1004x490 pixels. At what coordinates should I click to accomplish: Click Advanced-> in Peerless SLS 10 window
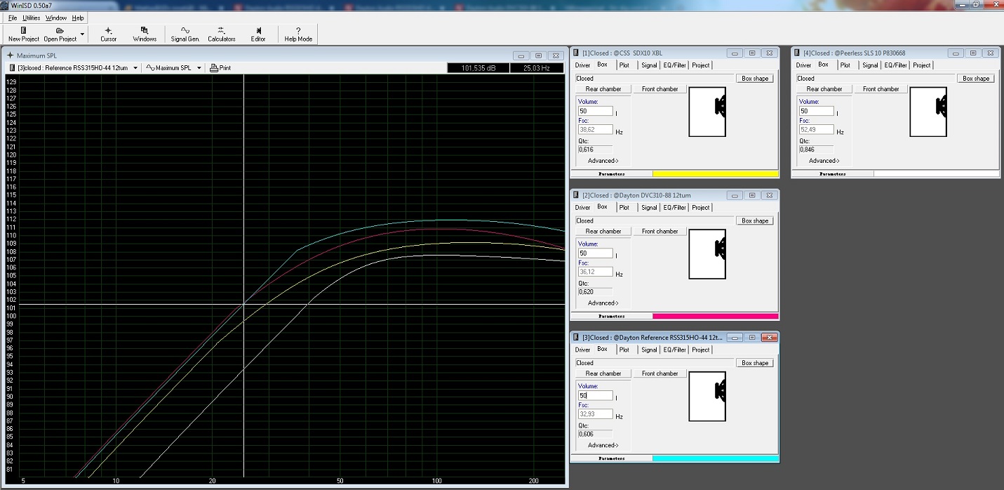824,161
